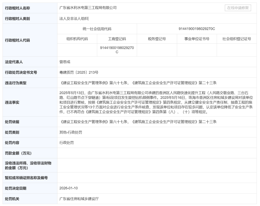Screen dimensions: 260x206
Task: Click the 没收违法所得、没收非法财物的金额 label
Action: [28, 166]
